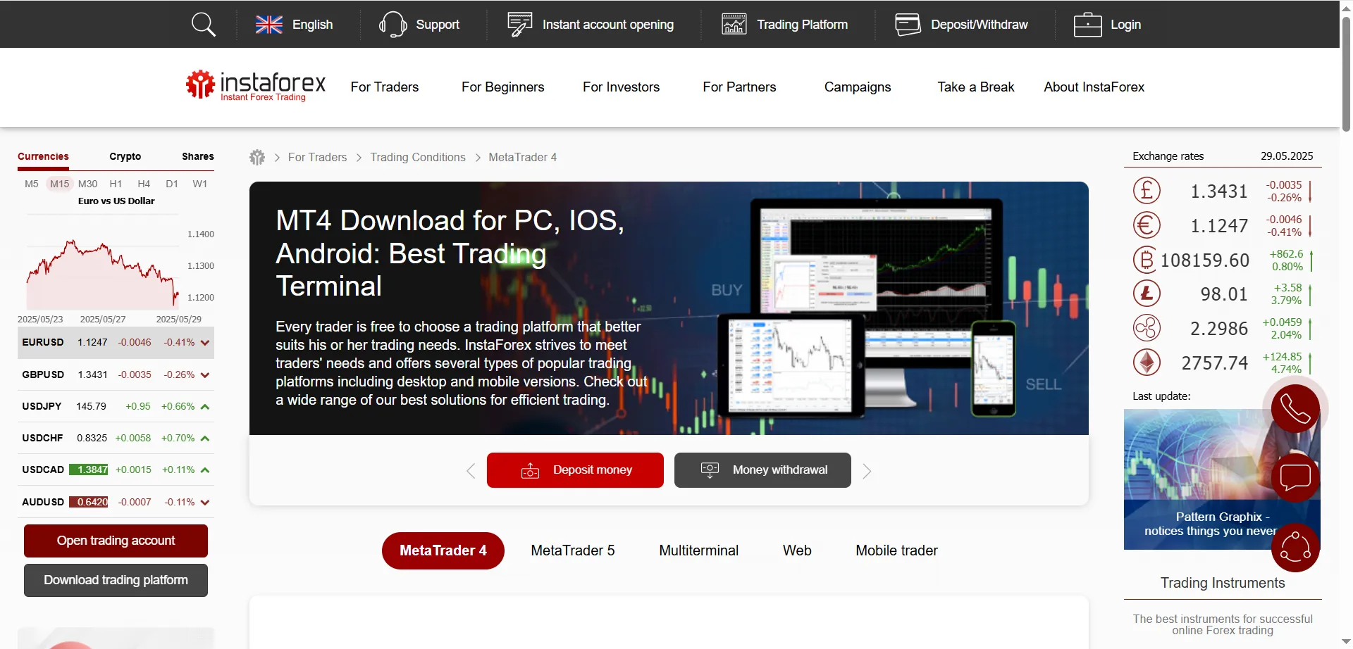Select the H4 timeframe
This screenshot has height=649, width=1353.
[x=144, y=184]
